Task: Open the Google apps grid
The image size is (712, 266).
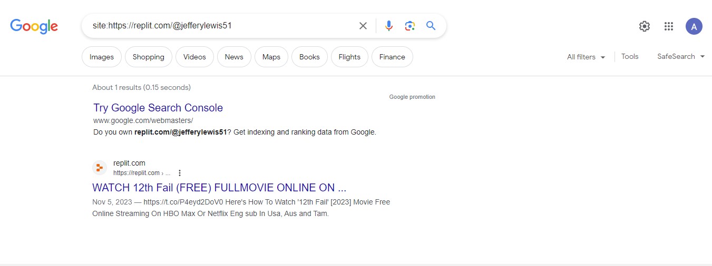Action: point(669,26)
